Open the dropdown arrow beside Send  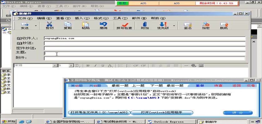tap(36, 26)
